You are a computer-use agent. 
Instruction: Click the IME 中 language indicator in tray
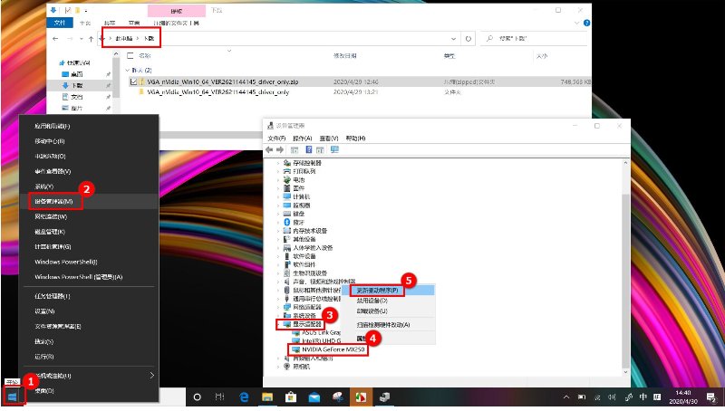(x=643, y=397)
